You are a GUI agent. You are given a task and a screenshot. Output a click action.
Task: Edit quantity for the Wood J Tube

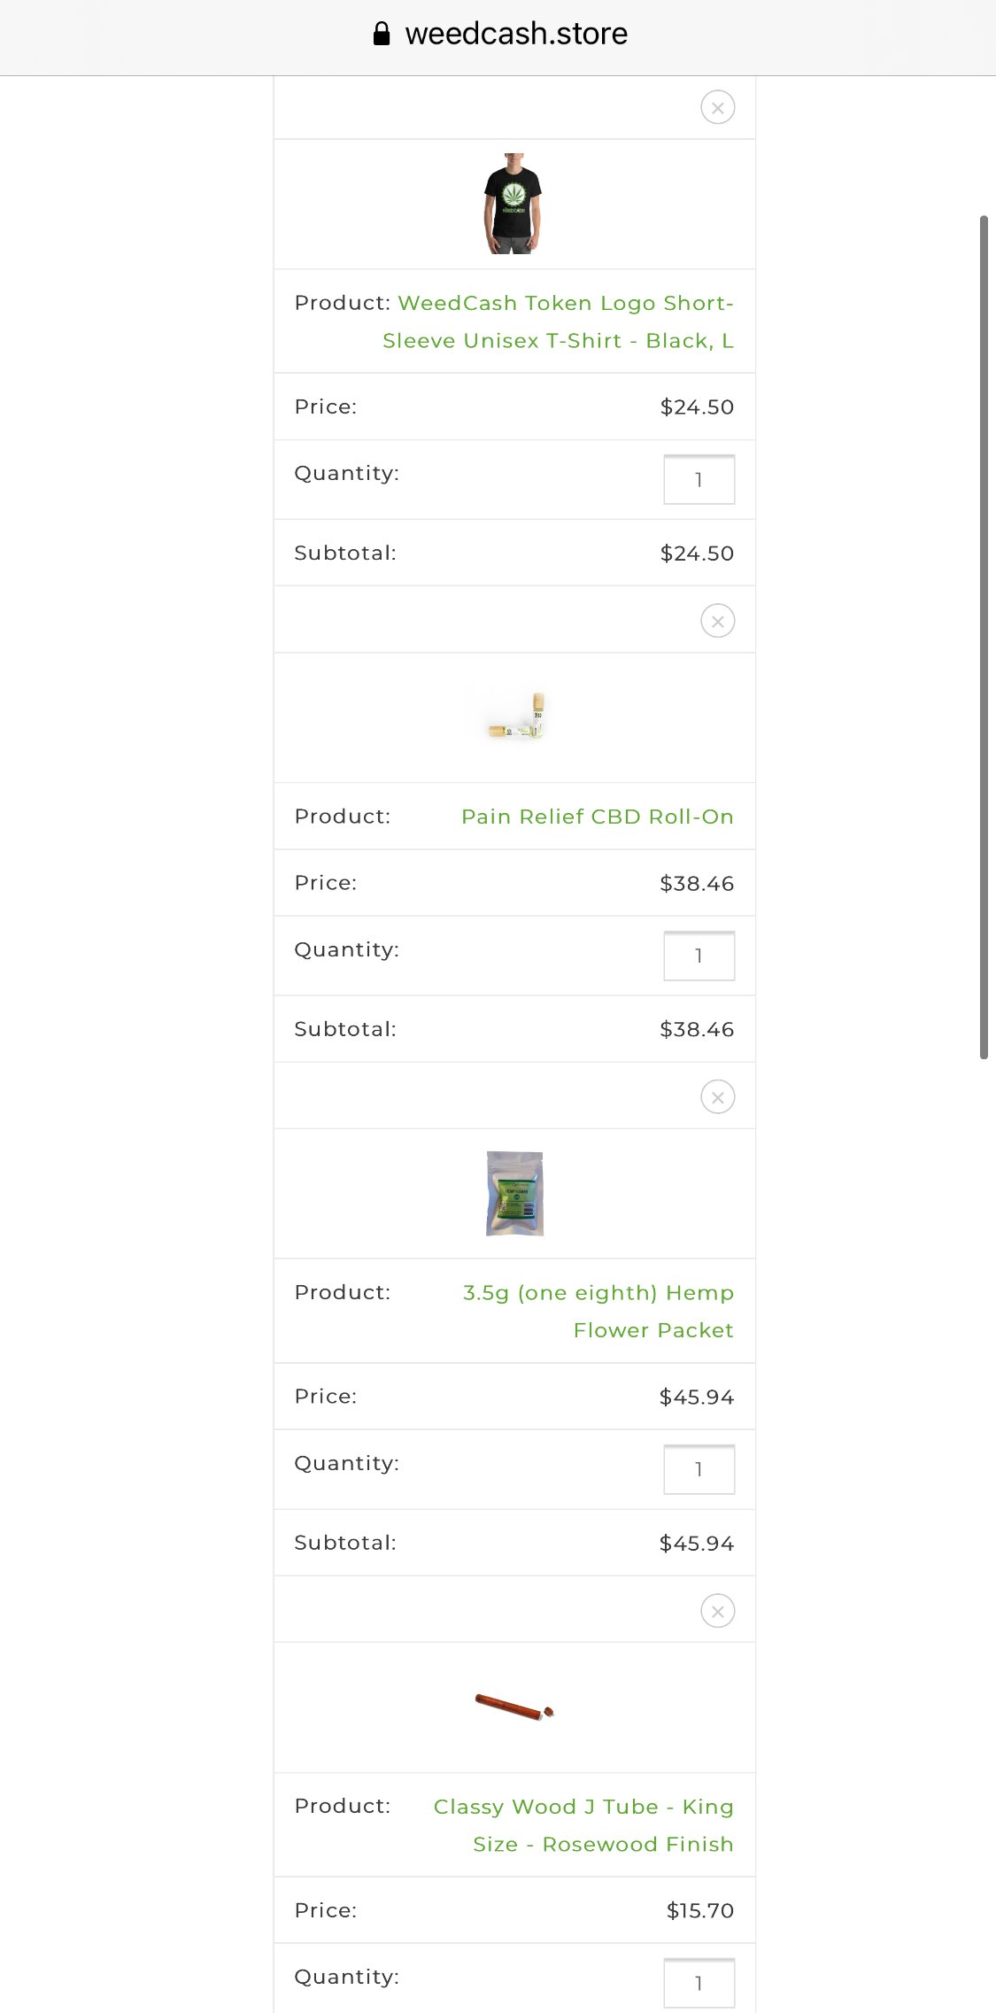(x=699, y=1983)
